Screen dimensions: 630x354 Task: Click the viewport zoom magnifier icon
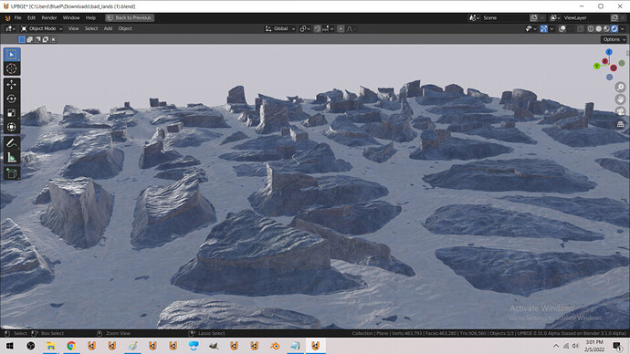[x=620, y=87]
